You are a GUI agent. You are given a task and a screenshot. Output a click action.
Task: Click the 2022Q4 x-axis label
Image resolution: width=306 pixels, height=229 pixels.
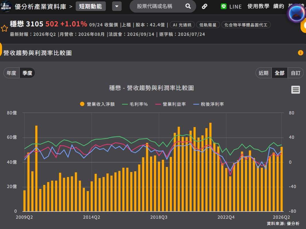click(226, 217)
